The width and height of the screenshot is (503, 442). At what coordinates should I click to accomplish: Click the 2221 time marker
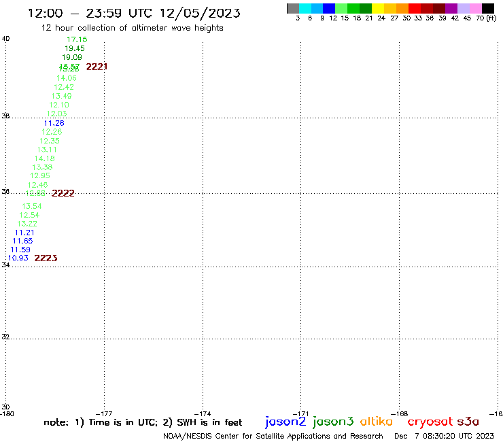97,67
